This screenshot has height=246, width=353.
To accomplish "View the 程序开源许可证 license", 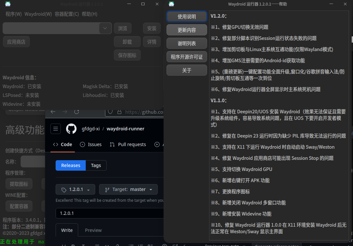I will click(x=186, y=57).
